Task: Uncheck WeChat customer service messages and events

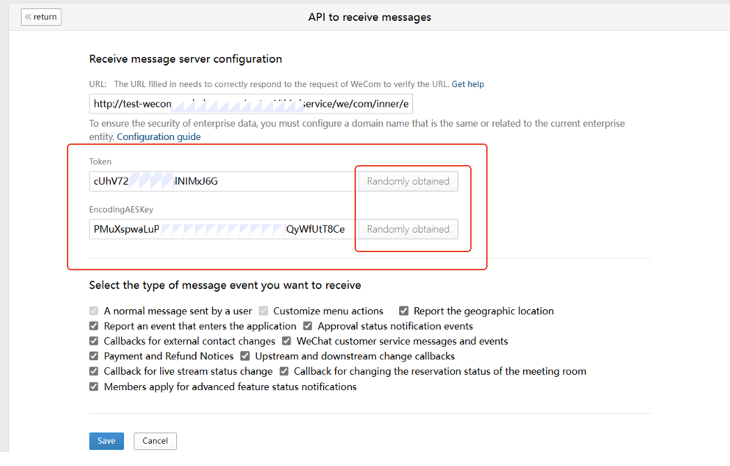Action: pyautogui.click(x=287, y=341)
